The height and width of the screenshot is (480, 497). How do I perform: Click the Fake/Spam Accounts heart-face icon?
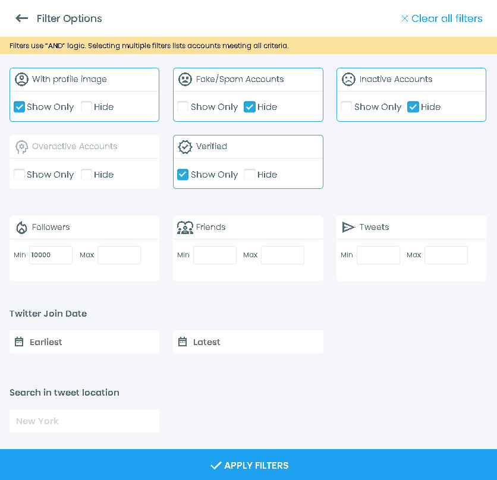coord(185,79)
